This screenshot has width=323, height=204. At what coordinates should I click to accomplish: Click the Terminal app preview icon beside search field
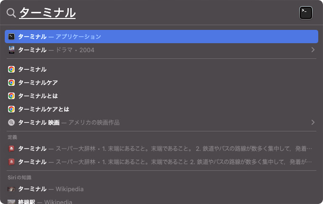click(x=306, y=13)
